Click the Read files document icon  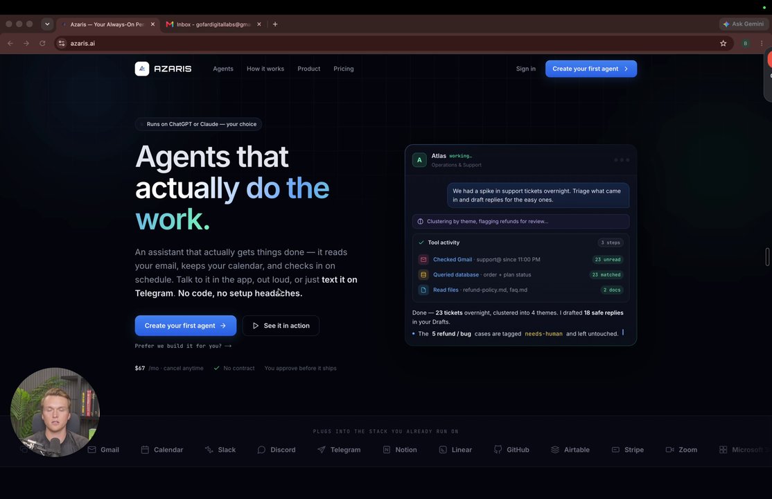[423, 290]
